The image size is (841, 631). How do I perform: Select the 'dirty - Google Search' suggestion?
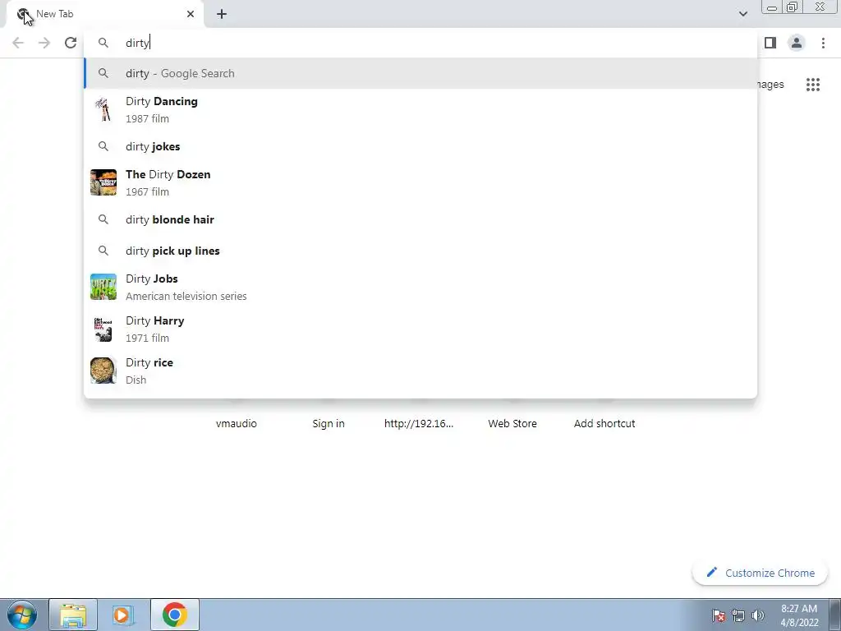(x=420, y=73)
